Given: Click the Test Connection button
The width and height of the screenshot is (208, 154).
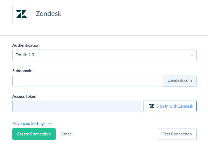Looking at the screenshot, I should click(177, 134).
